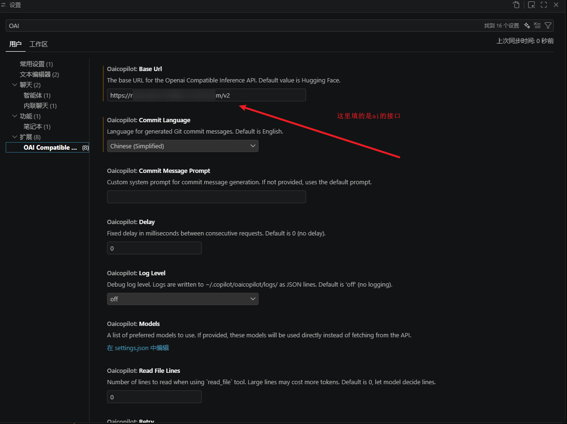Click the settings icon beside 设置 title
Viewport: 567px width, 424px height.
coord(3,5)
